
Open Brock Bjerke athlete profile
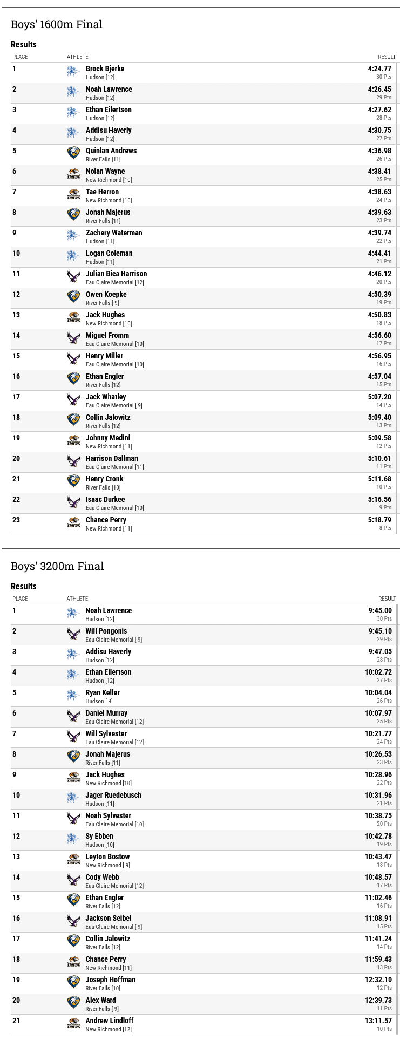point(105,69)
